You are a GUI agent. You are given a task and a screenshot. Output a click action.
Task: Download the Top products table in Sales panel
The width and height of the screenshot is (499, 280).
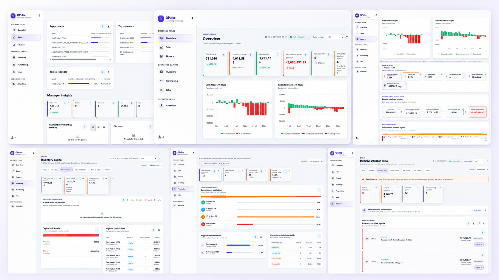click(109, 26)
